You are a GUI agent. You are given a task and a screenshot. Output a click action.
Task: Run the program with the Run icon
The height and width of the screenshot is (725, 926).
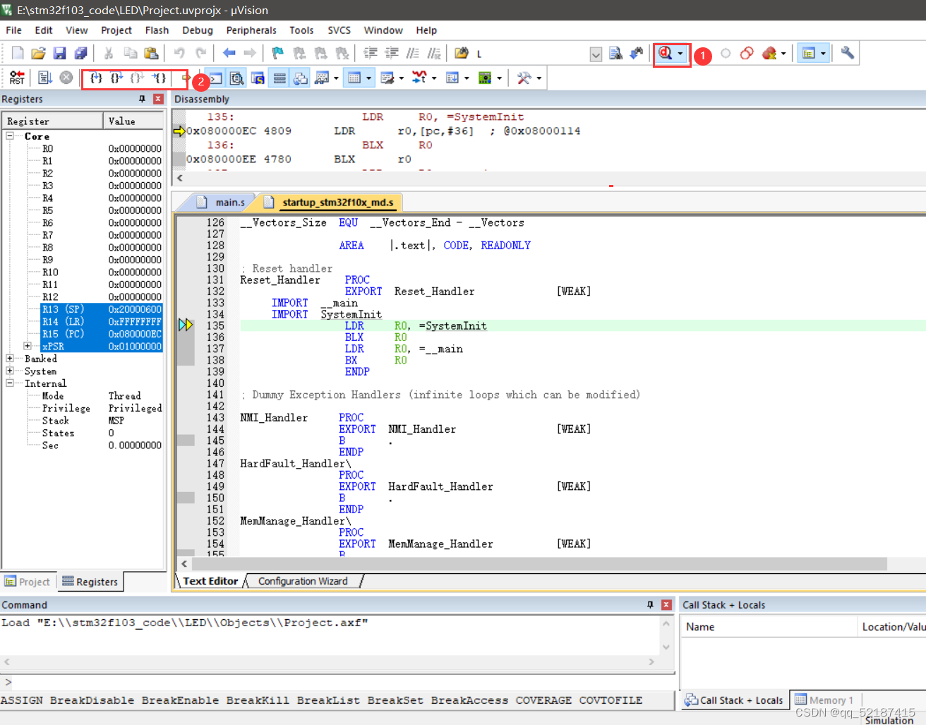point(45,78)
